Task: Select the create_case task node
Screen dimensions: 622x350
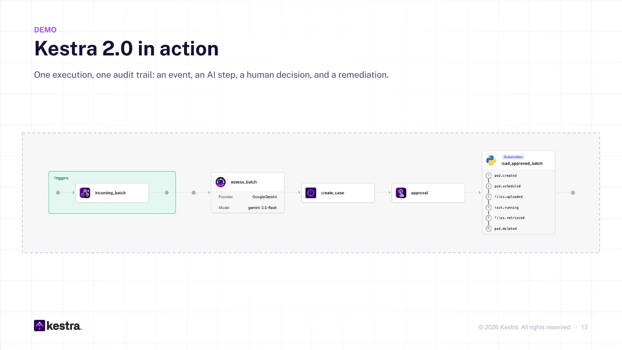Action: click(338, 193)
